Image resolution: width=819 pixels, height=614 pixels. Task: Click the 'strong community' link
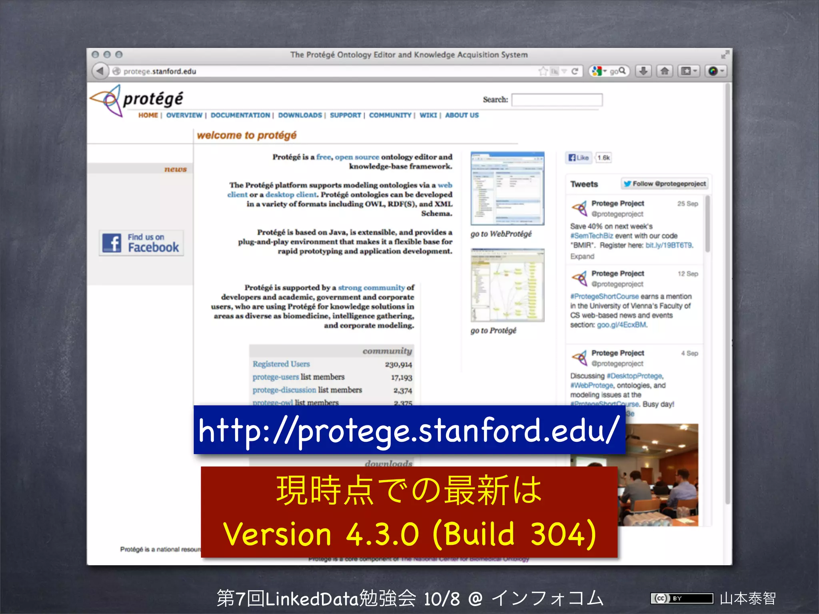[372, 288]
